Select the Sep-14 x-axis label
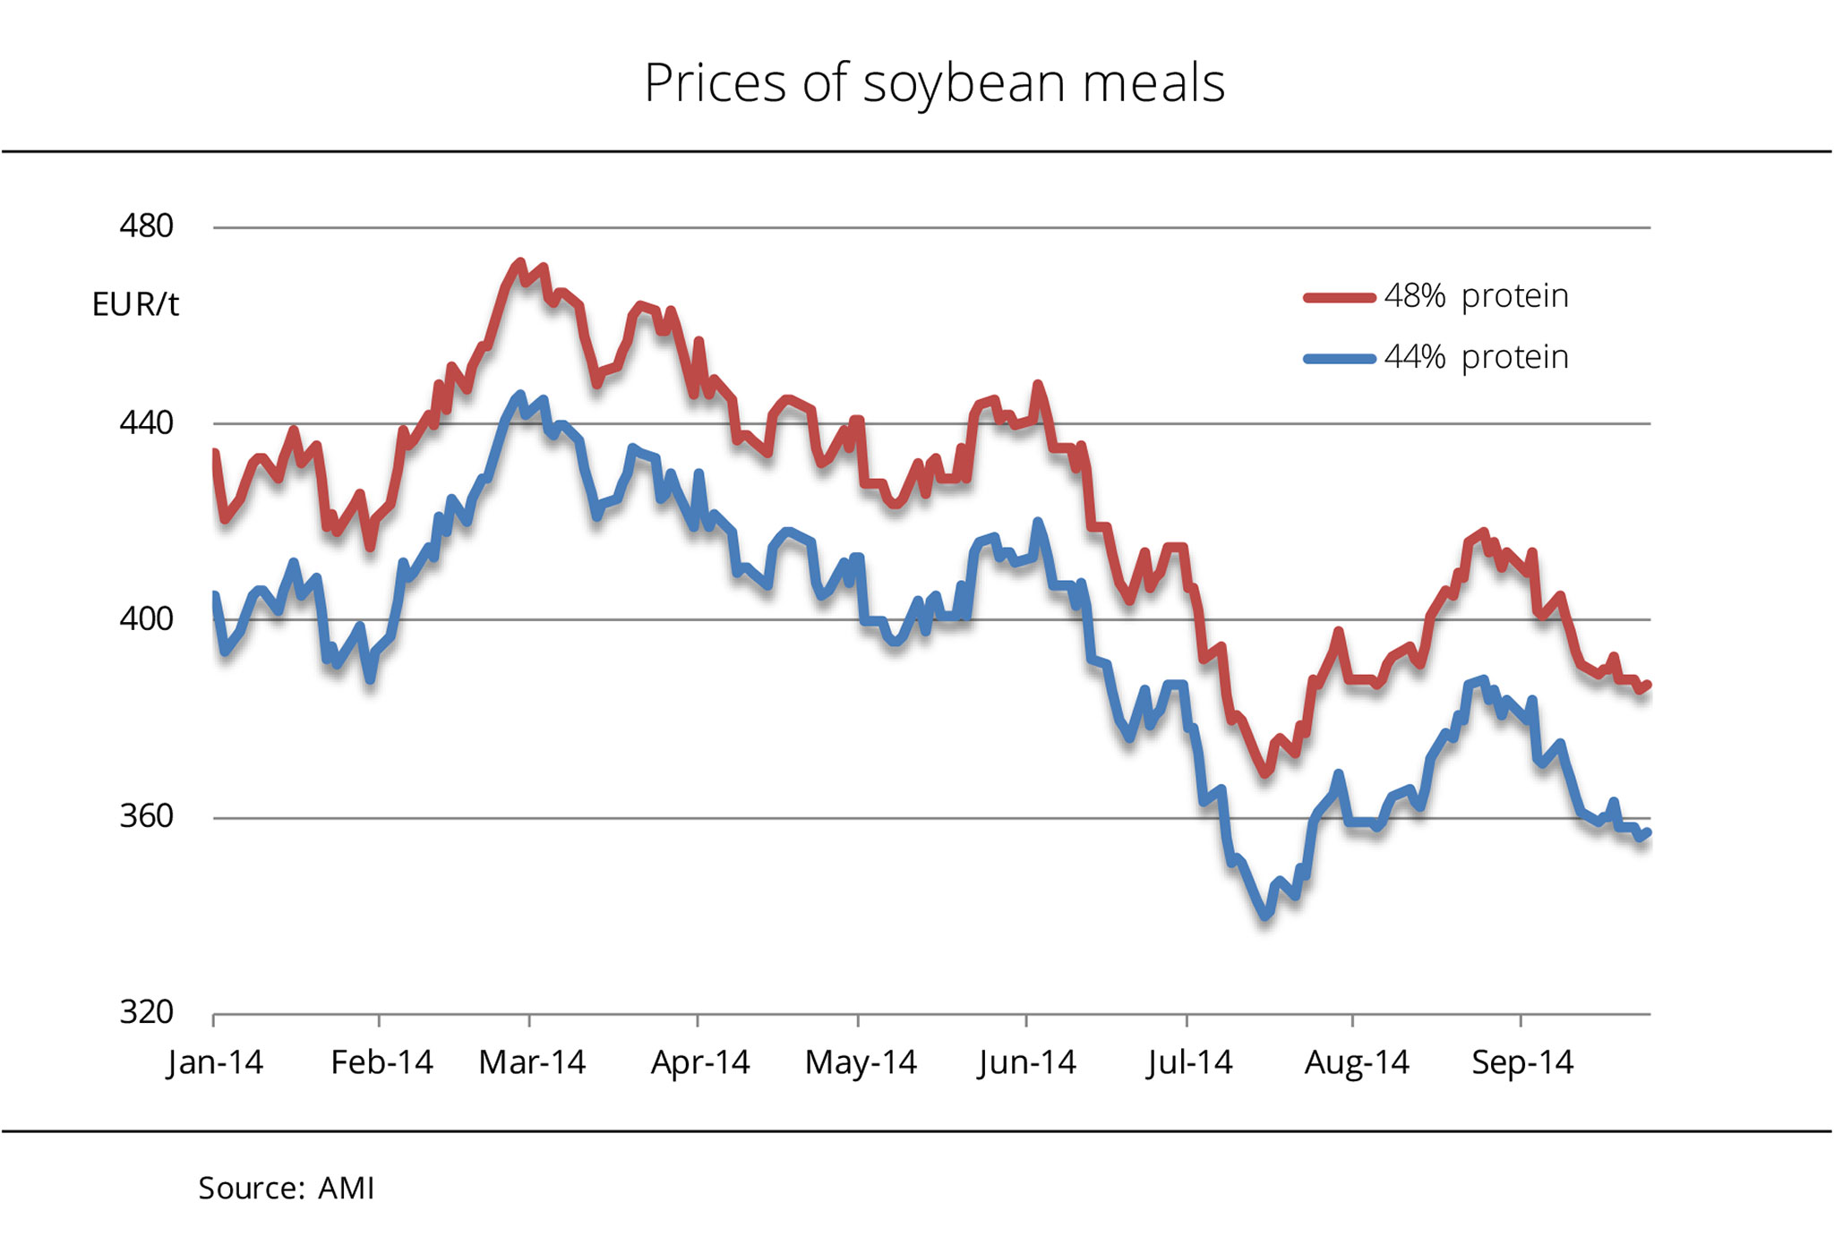Image resolution: width=1834 pixels, height=1253 pixels. coord(1522,1062)
